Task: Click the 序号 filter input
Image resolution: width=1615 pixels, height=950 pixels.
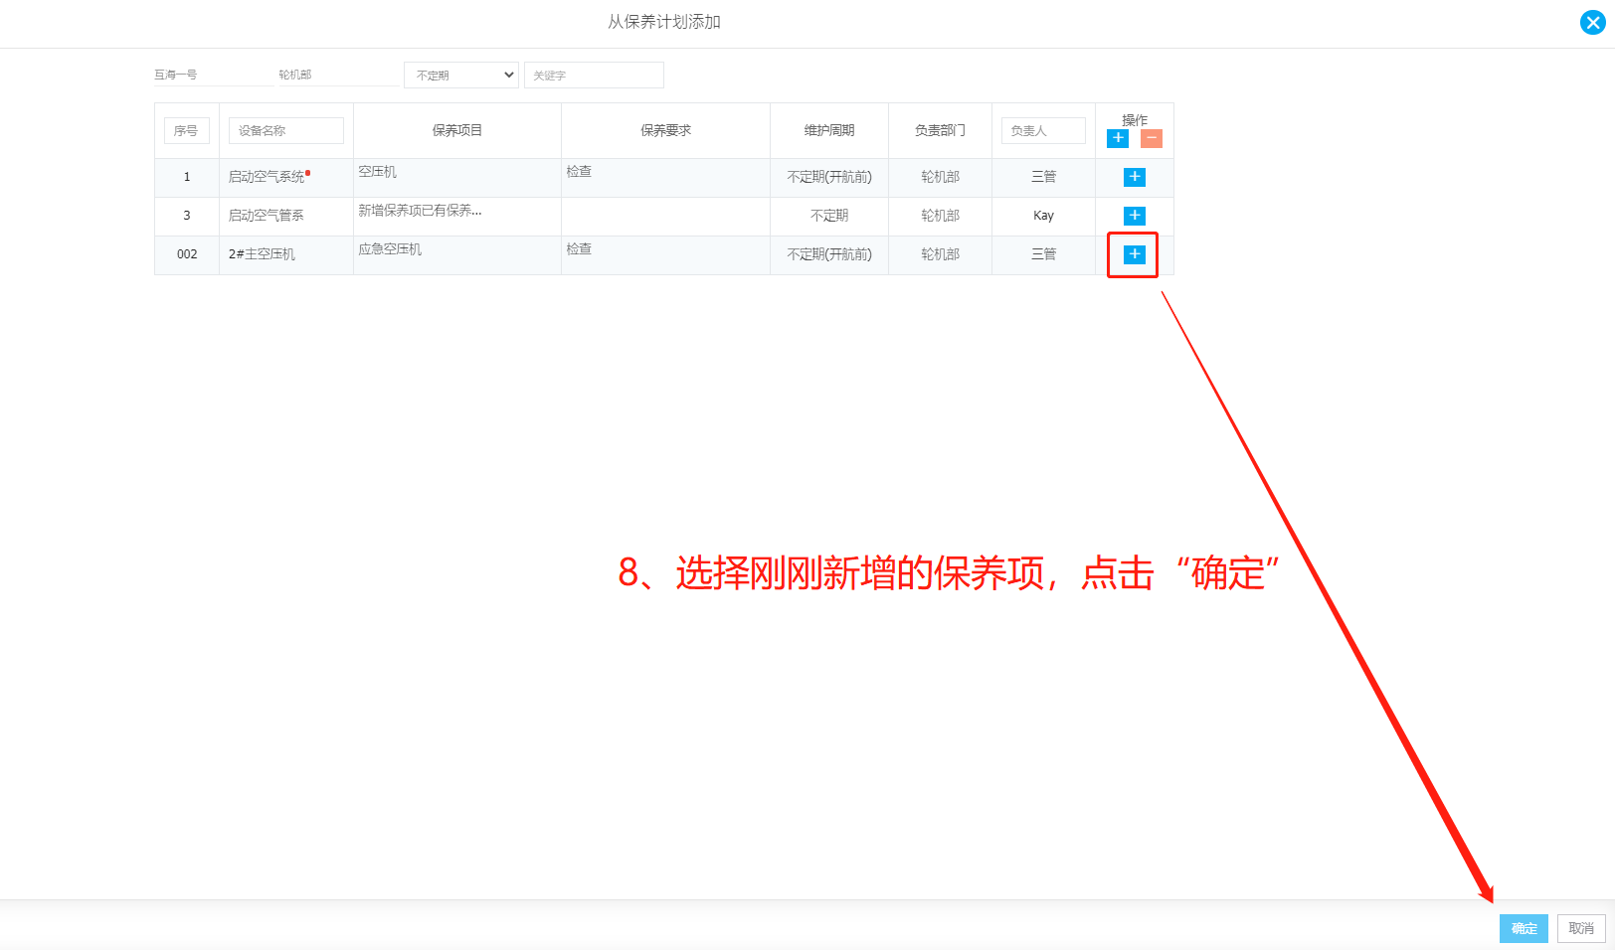Action: tap(187, 130)
